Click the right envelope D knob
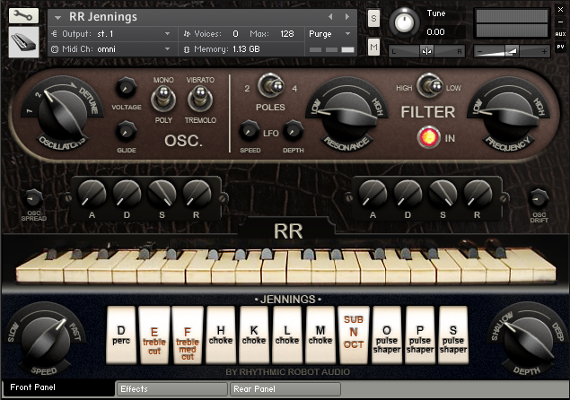 point(408,194)
